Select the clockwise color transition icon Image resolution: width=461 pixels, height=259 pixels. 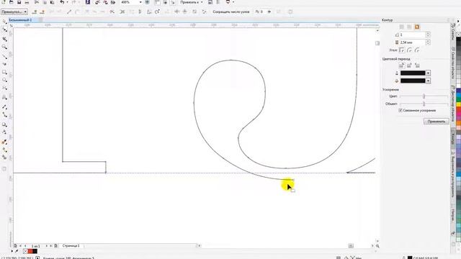409,65
